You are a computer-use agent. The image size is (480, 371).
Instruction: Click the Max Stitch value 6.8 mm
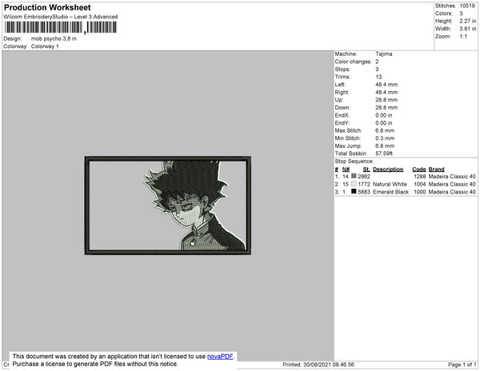click(x=385, y=130)
